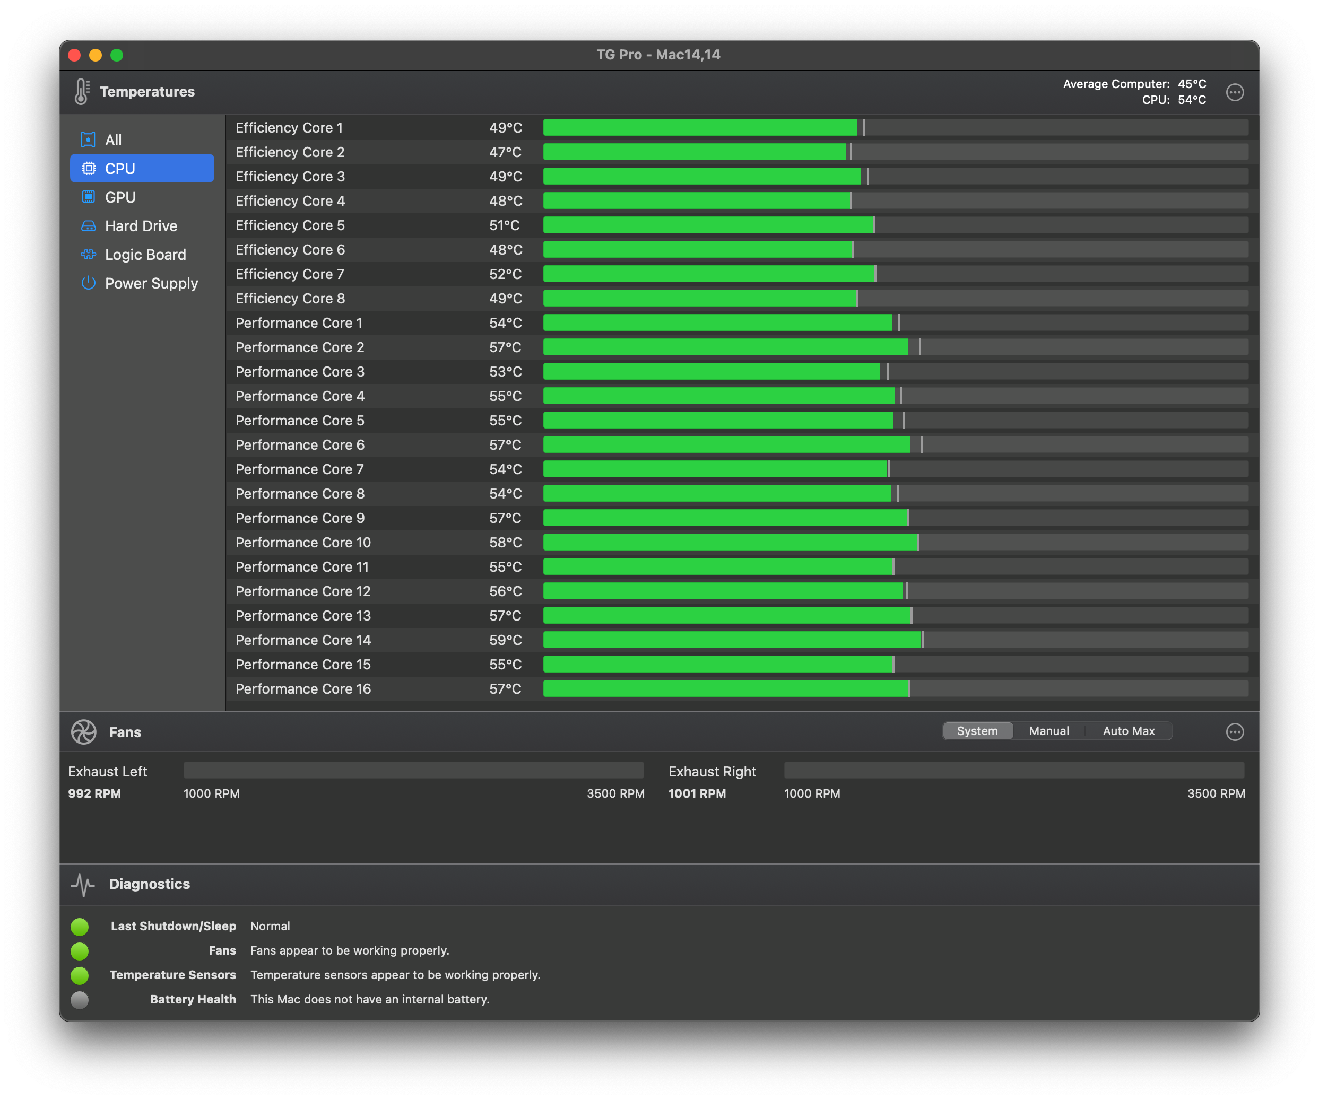Click the thermometer icon beside Temperatures
The image size is (1319, 1100).
tap(82, 92)
